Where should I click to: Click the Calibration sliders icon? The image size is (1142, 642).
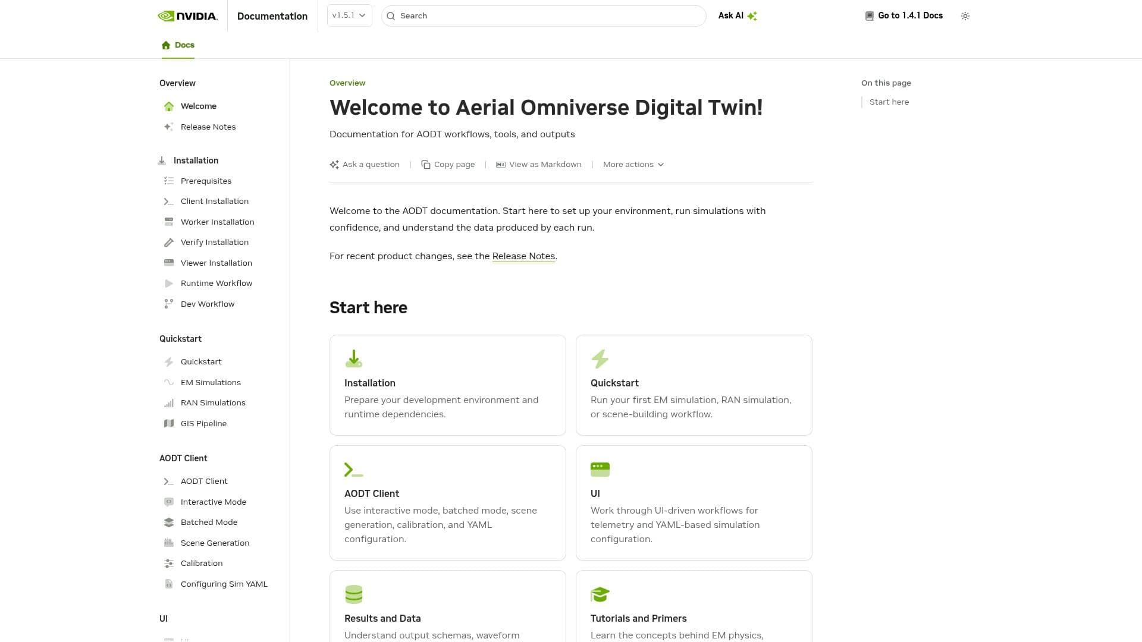169,564
